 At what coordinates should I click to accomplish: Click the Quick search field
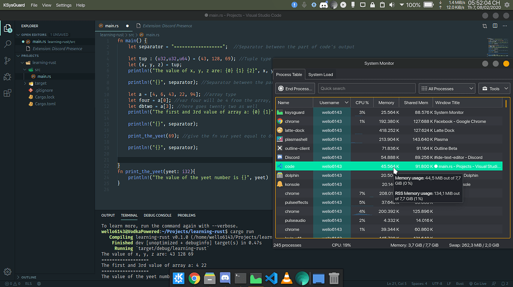[366, 89]
